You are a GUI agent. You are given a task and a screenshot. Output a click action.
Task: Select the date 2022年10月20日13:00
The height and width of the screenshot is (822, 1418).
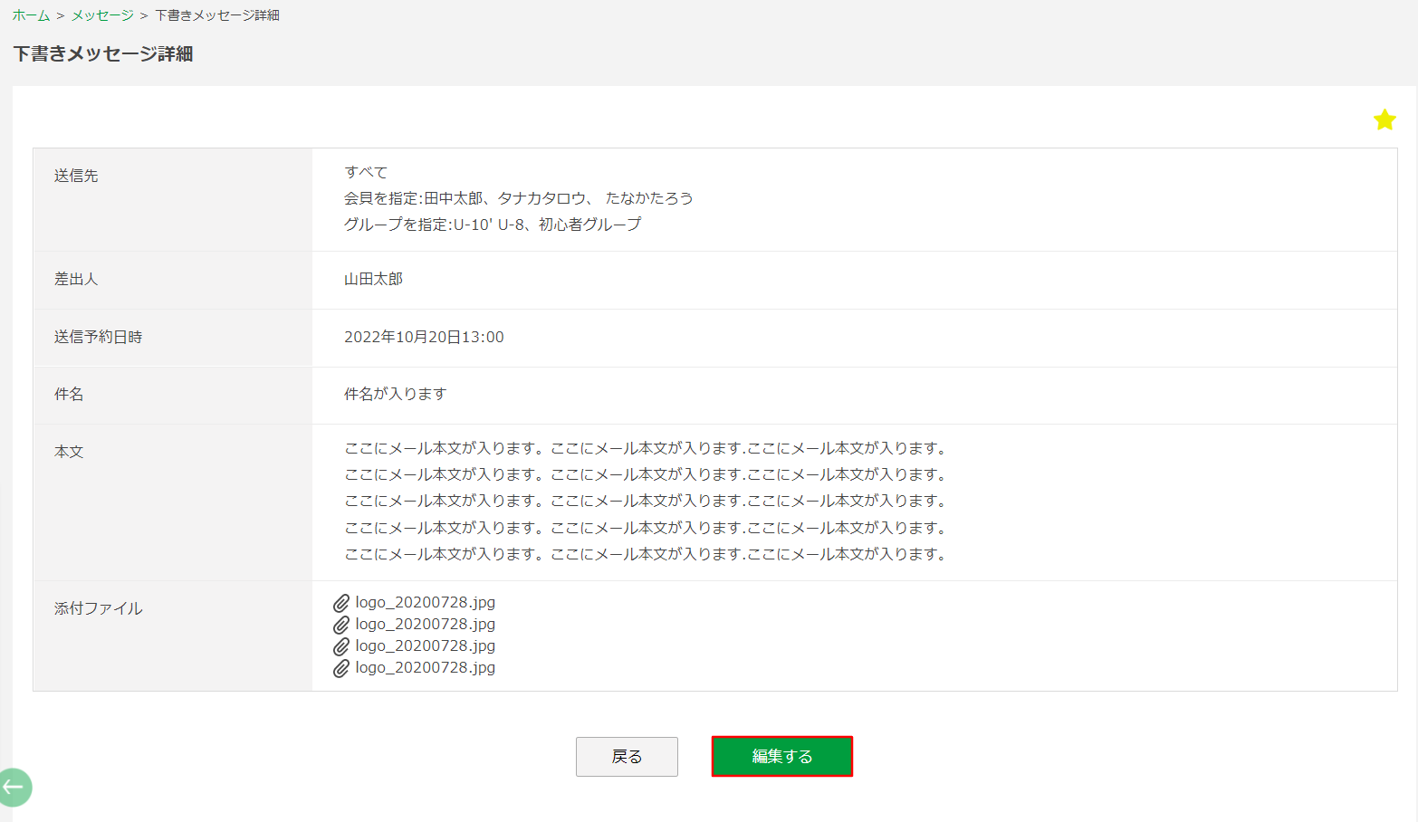pos(424,337)
